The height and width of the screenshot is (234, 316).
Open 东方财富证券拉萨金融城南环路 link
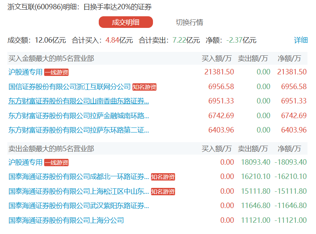click(x=79, y=116)
